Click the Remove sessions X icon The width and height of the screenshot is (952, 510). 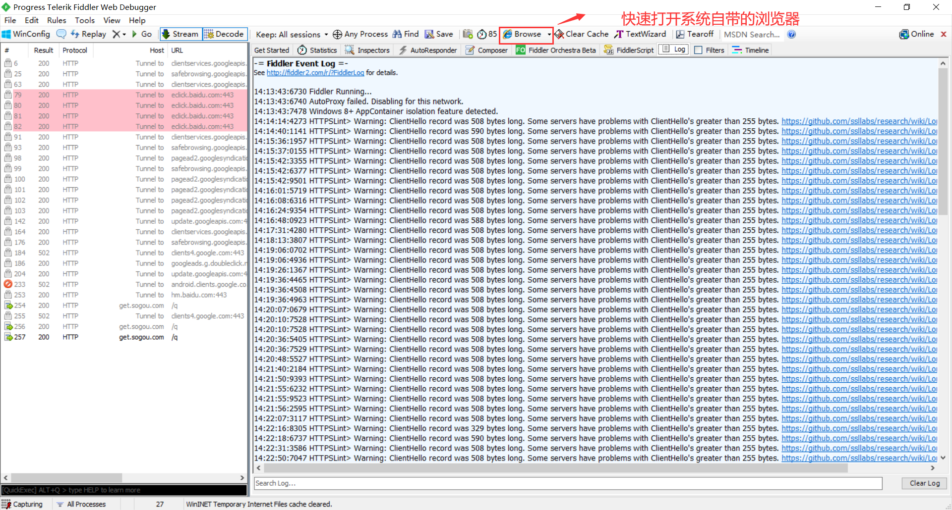coord(116,34)
